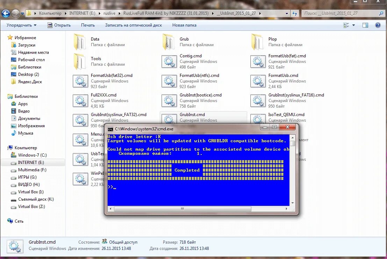Click the cmd window horizontal scrollbar thumb
The height and width of the screenshot is (259, 387).
182,209
